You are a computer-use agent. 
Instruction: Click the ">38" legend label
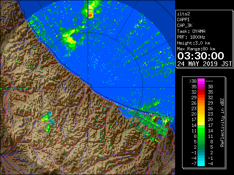(x=193, y=81)
